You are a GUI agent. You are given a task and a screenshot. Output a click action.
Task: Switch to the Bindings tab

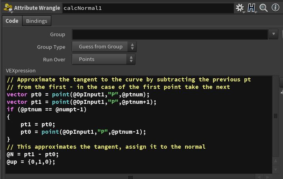(37, 21)
